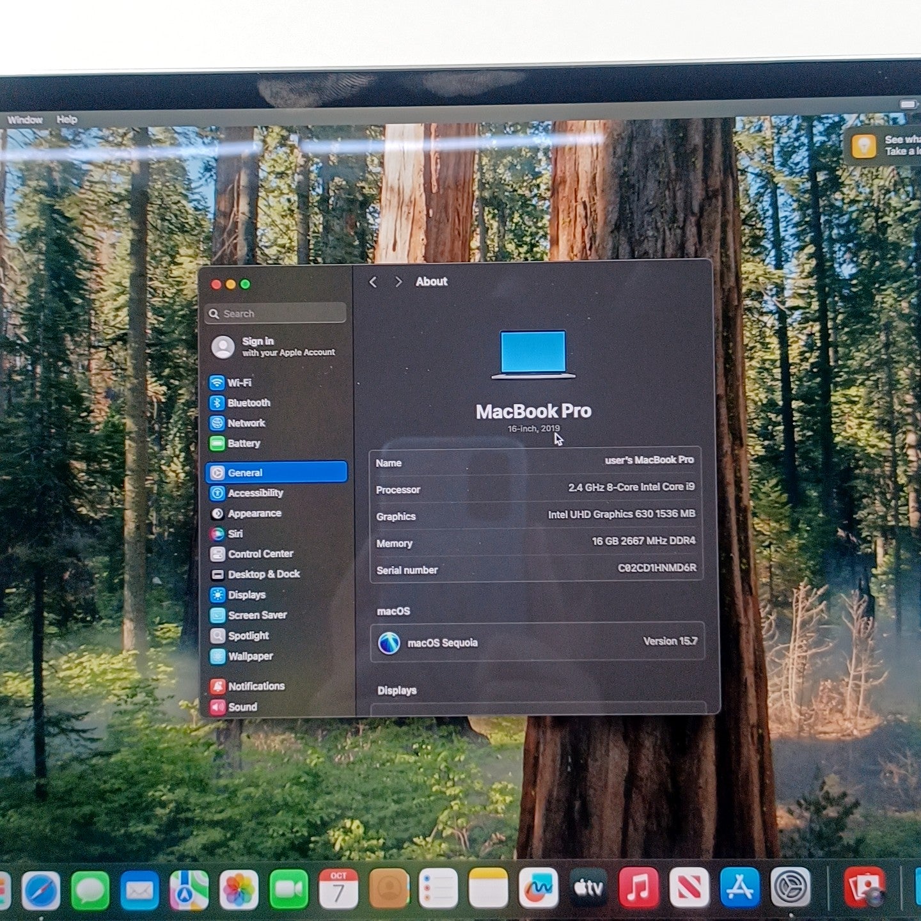Click the user's MacBook Pro name field
921x921 pixels.
pyautogui.click(x=649, y=460)
